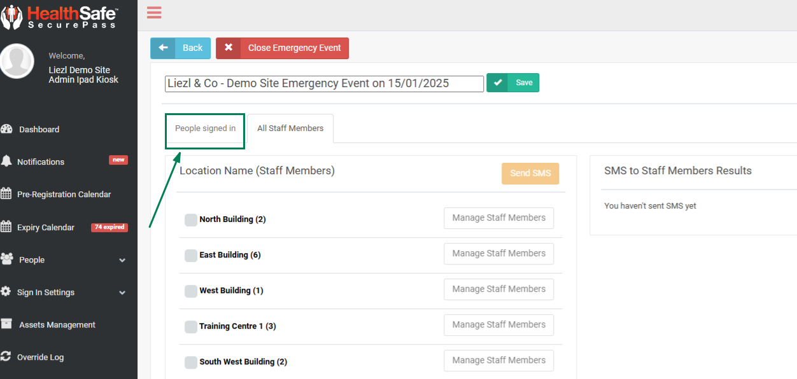This screenshot has height=379, width=797.
Task: Open the Pre-Registration Calendar
Action: point(64,195)
